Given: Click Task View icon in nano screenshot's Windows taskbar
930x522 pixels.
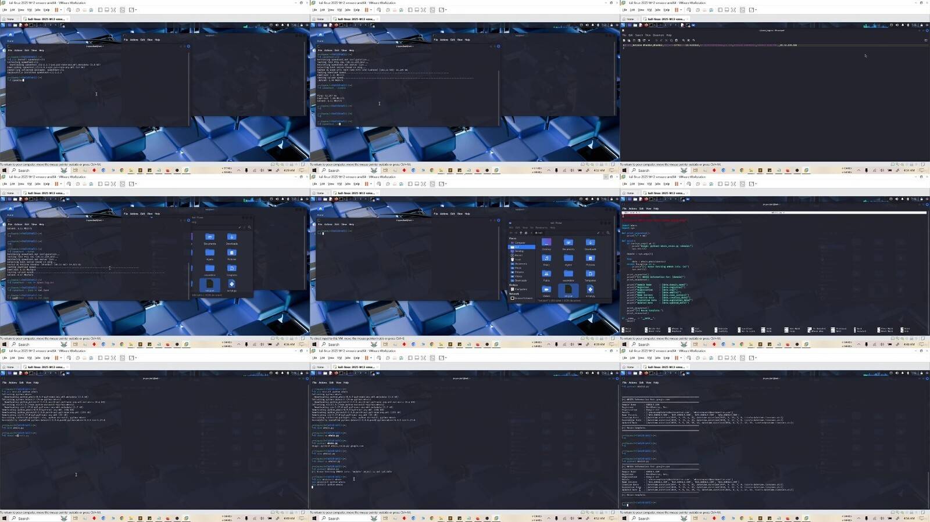Looking at the screenshot, I should (x=695, y=344).
